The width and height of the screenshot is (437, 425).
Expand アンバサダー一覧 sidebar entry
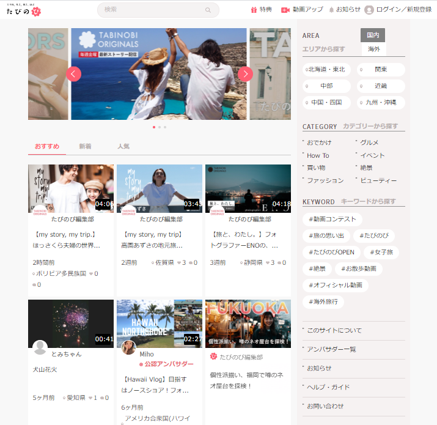click(x=331, y=349)
